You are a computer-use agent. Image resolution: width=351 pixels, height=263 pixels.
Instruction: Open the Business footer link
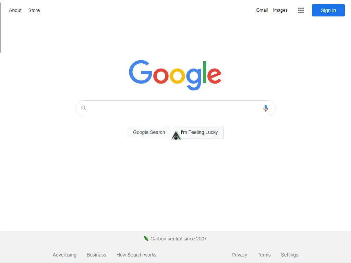click(96, 255)
